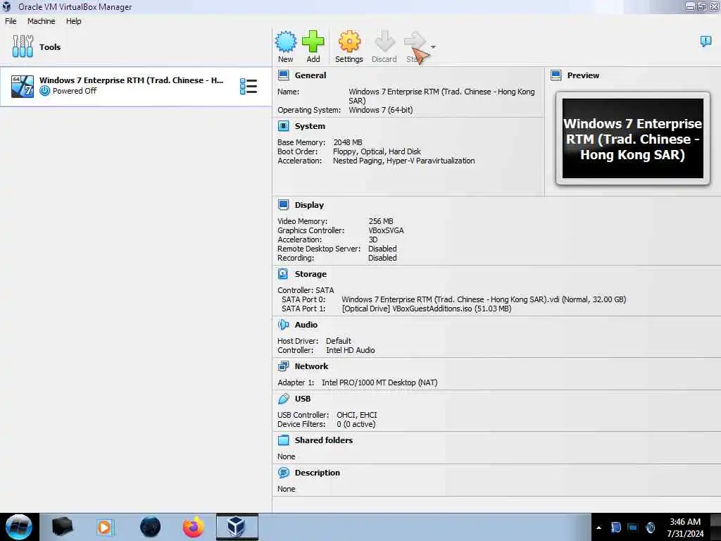The height and width of the screenshot is (541, 721).
Task: Click the Display section monitor icon
Action: tap(284, 205)
